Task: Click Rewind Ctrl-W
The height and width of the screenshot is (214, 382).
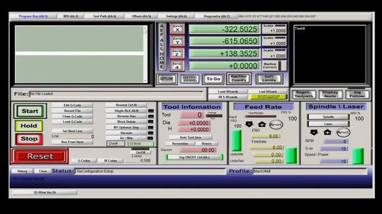Action: click(126, 105)
